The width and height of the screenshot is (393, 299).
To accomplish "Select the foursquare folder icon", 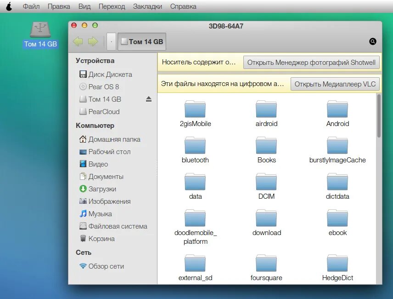I will pos(266,264).
